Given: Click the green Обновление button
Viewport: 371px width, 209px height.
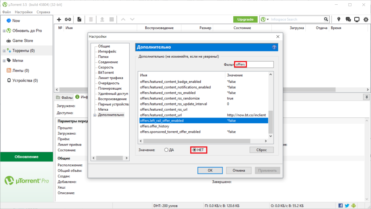Looking at the screenshot, I should [26, 157].
